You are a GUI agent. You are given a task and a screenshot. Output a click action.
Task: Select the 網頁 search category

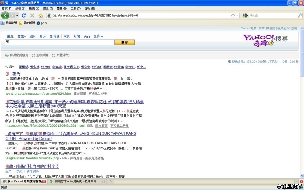[10, 36]
